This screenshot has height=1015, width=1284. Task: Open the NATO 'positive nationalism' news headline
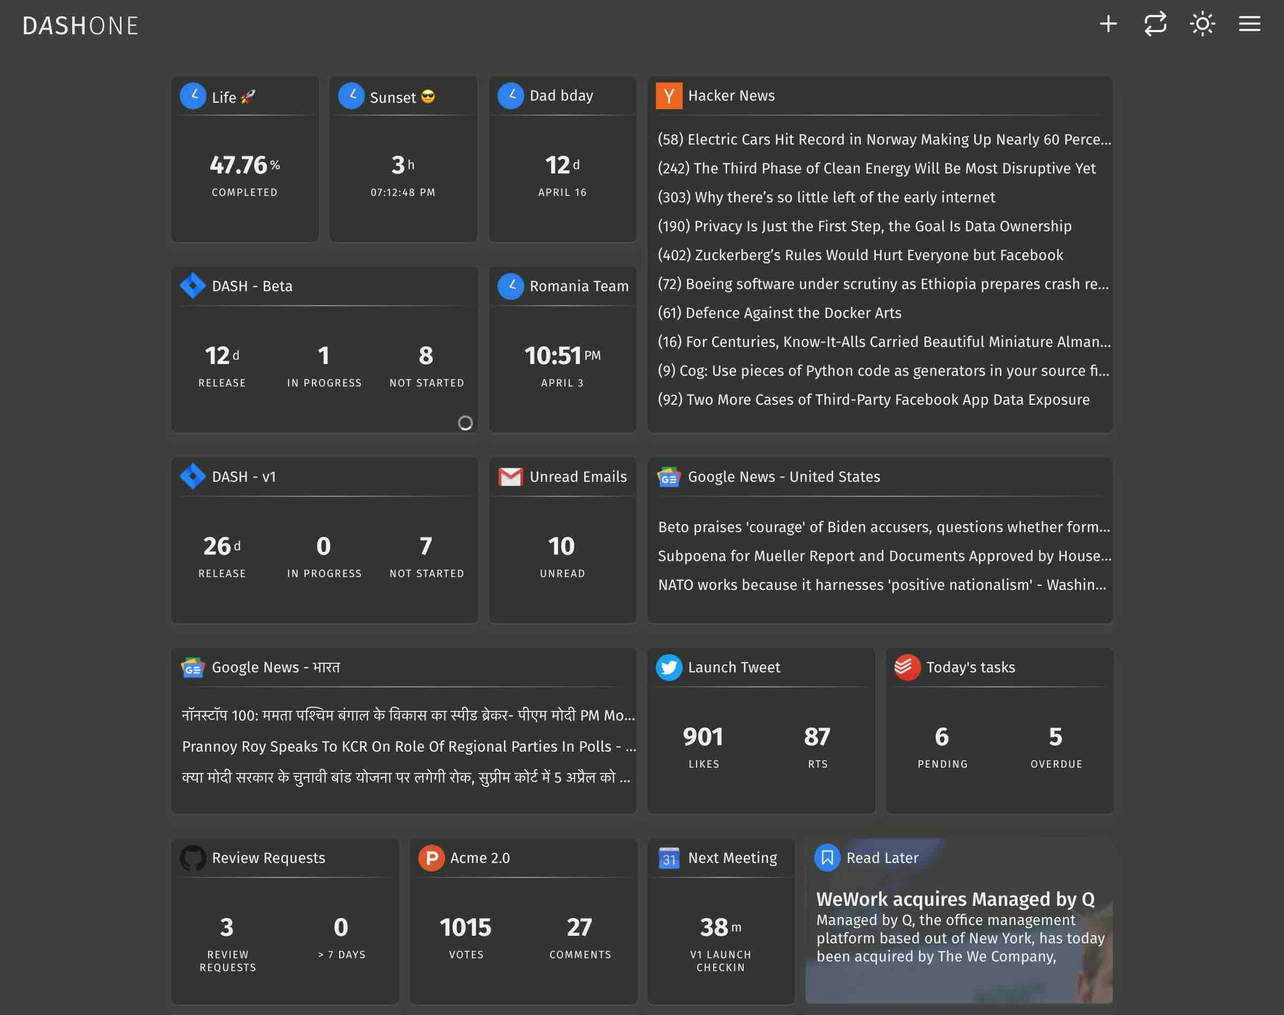click(x=881, y=585)
